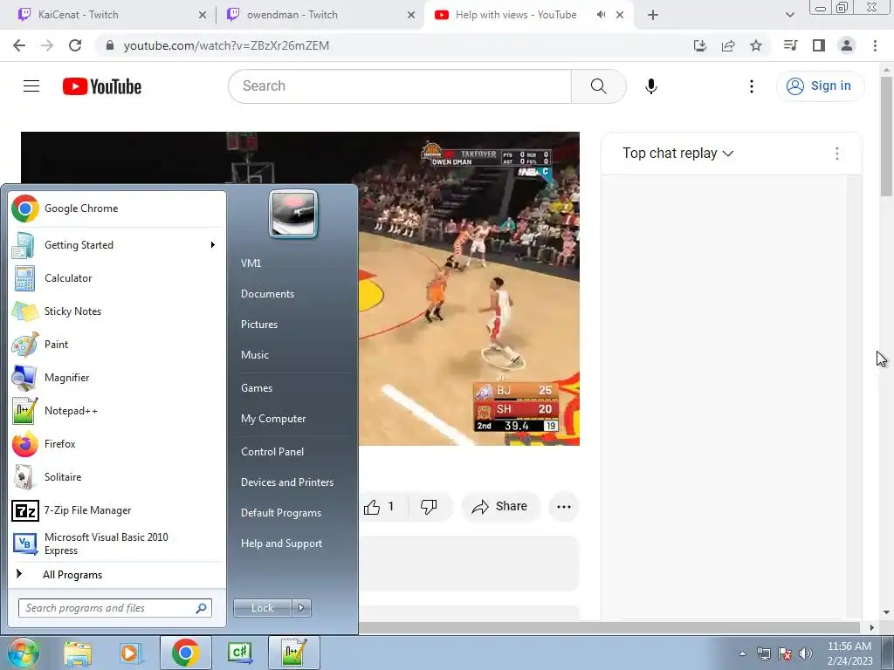Switch to Chrome on the taskbar
894x670 pixels.
(x=185, y=653)
